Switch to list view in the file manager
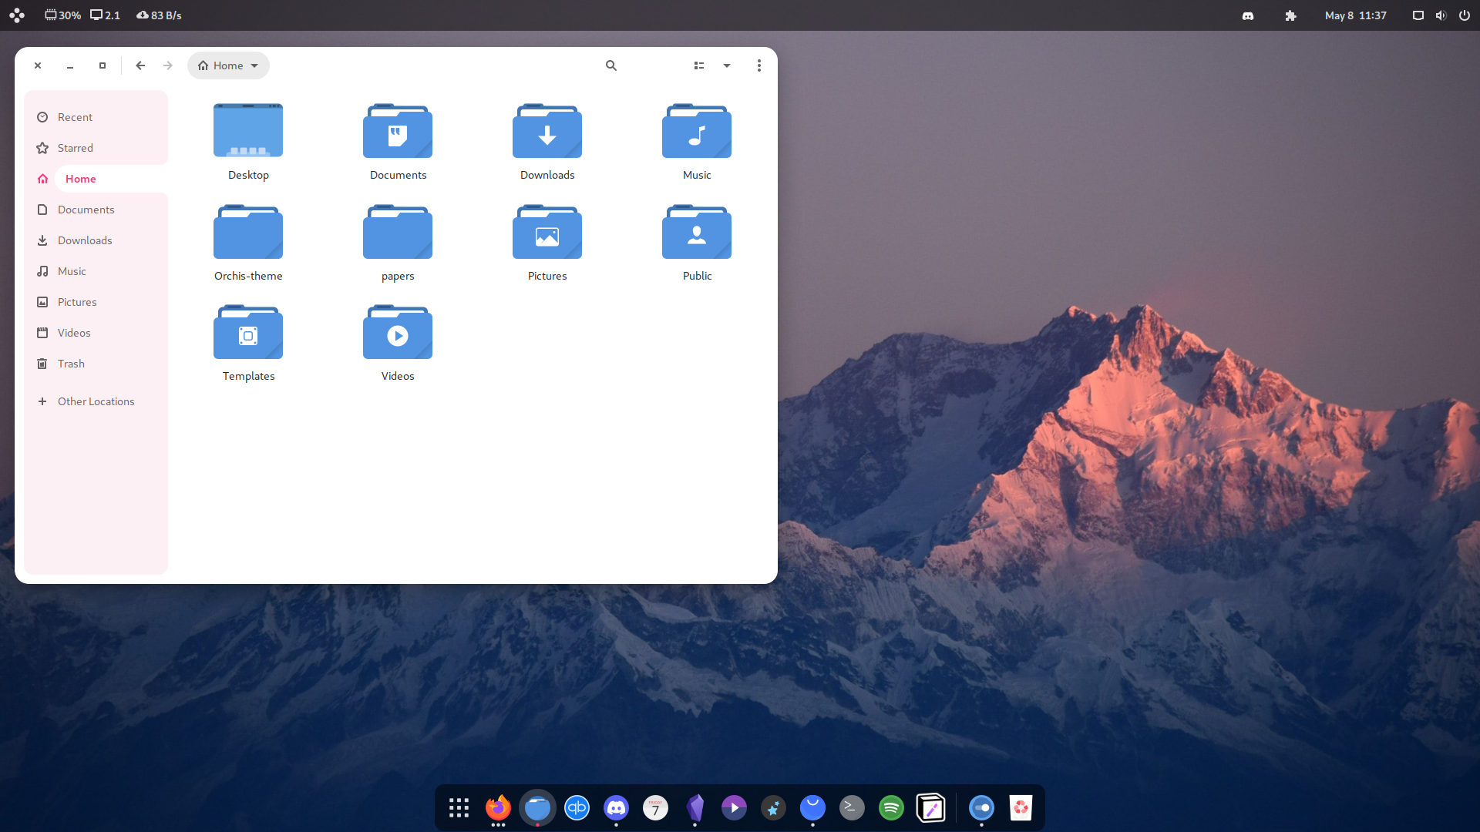Viewport: 1480px width, 832px height. (x=698, y=65)
